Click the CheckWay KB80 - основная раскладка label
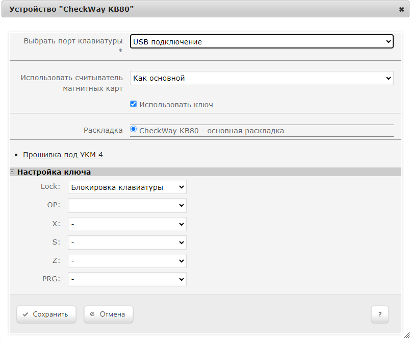The width and height of the screenshot is (410, 339). [212, 131]
